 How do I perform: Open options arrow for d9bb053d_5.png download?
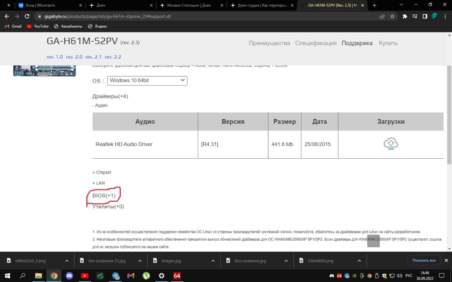pyautogui.click(x=67, y=261)
